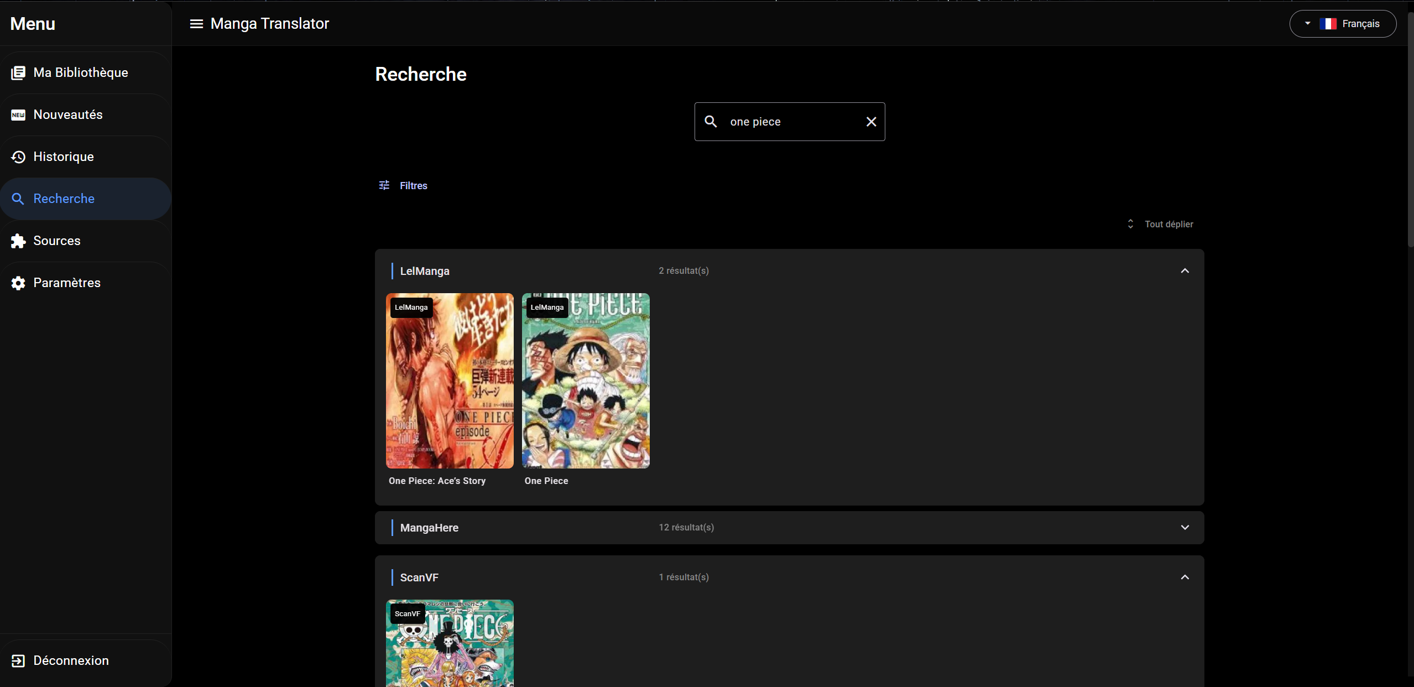Click the hamburger menu icon
1414x687 pixels.
pos(196,24)
